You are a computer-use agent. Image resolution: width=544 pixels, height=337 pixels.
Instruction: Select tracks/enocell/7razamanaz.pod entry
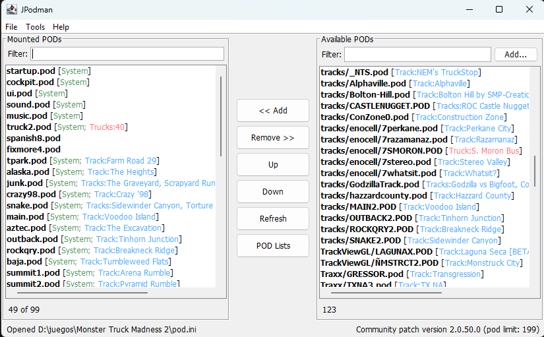point(425,140)
